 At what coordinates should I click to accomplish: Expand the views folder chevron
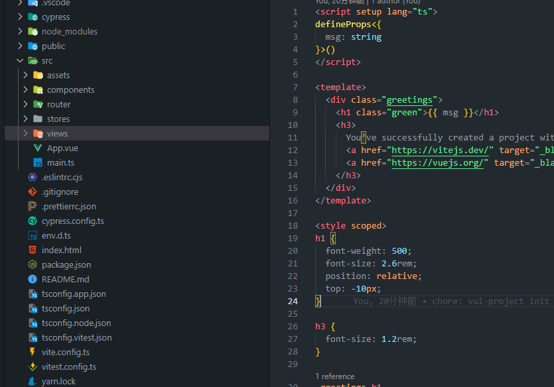click(25, 133)
